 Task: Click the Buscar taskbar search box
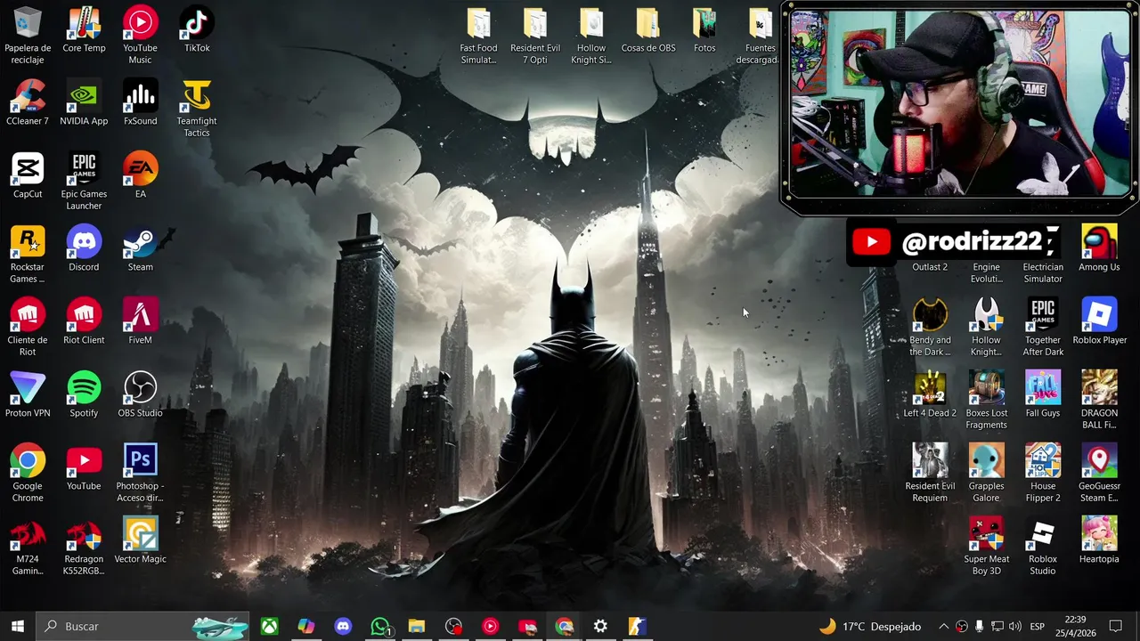(143, 626)
